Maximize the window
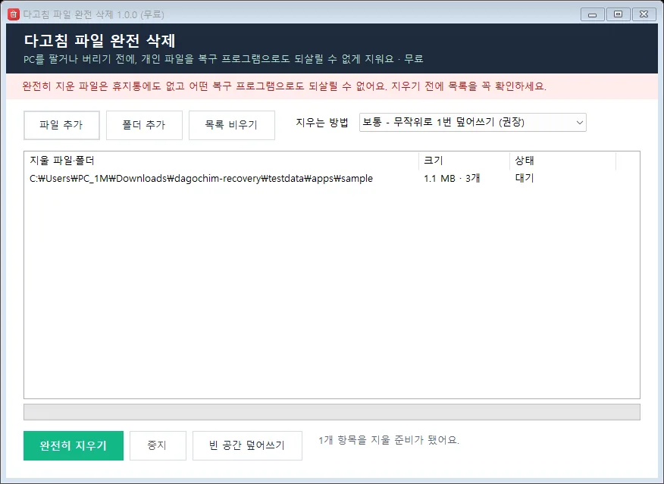 point(619,15)
